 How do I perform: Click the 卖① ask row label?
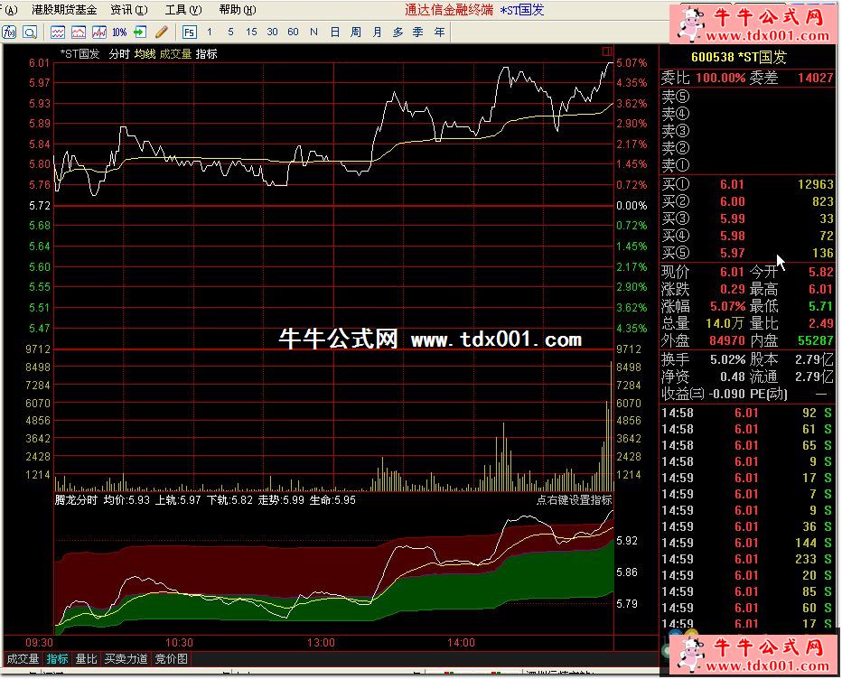coord(675,165)
